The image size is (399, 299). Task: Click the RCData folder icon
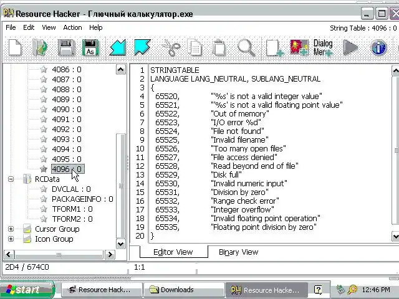click(27, 179)
